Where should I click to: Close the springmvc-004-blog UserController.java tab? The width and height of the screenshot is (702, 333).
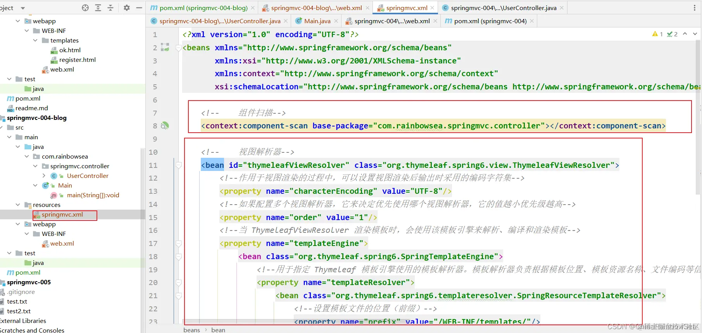pyautogui.click(x=286, y=21)
